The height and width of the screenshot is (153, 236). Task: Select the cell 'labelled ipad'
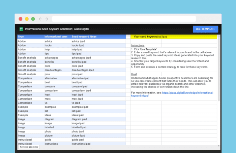coord(98,127)
